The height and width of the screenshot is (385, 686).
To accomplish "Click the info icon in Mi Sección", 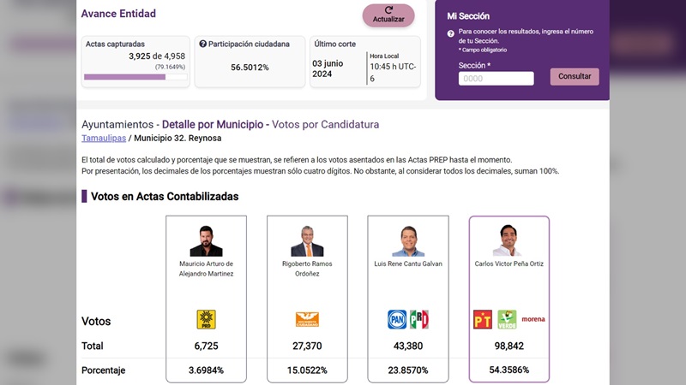I will tap(451, 33).
